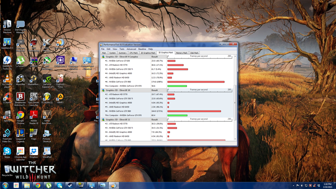Select the Graphics 3D - DirectX 10 header
This screenshot has width=336, height=189.
click(118, 90)
